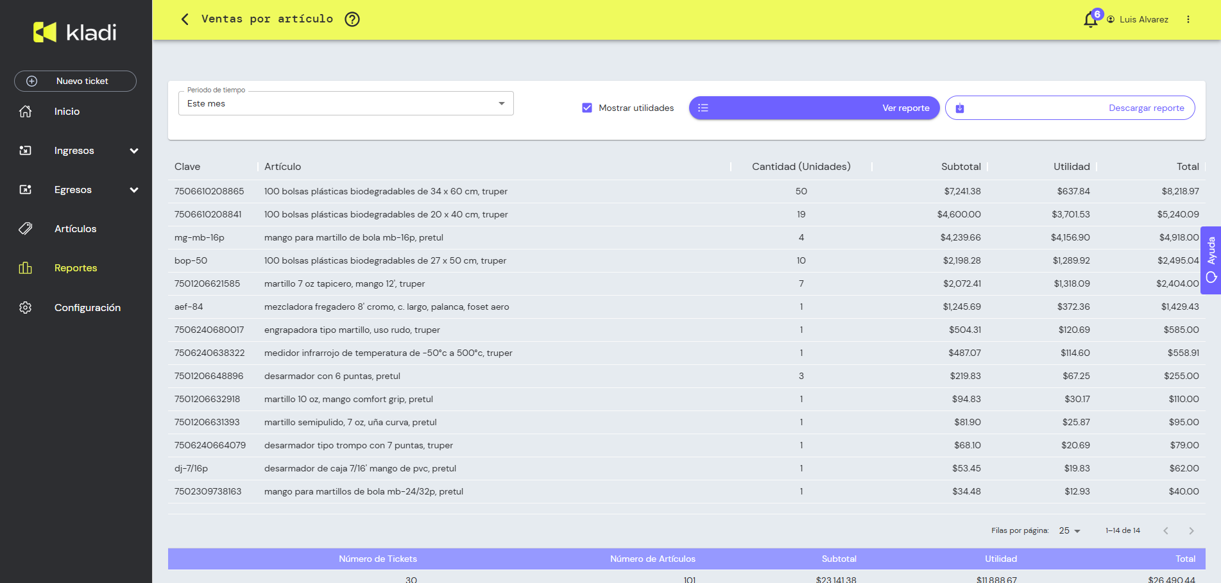The height and width of the screenshot is (583, 1221).
Task: Click the Reportes chart icon
Action: pyautogui.click(x=26, y=268)
